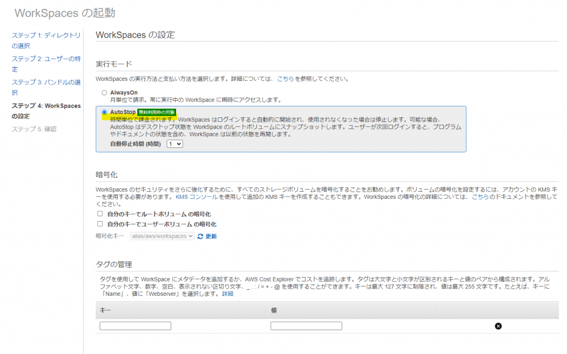Click the green 無料利用枠の対象 badge
This screenshot has height=354, width=567.
156,112
